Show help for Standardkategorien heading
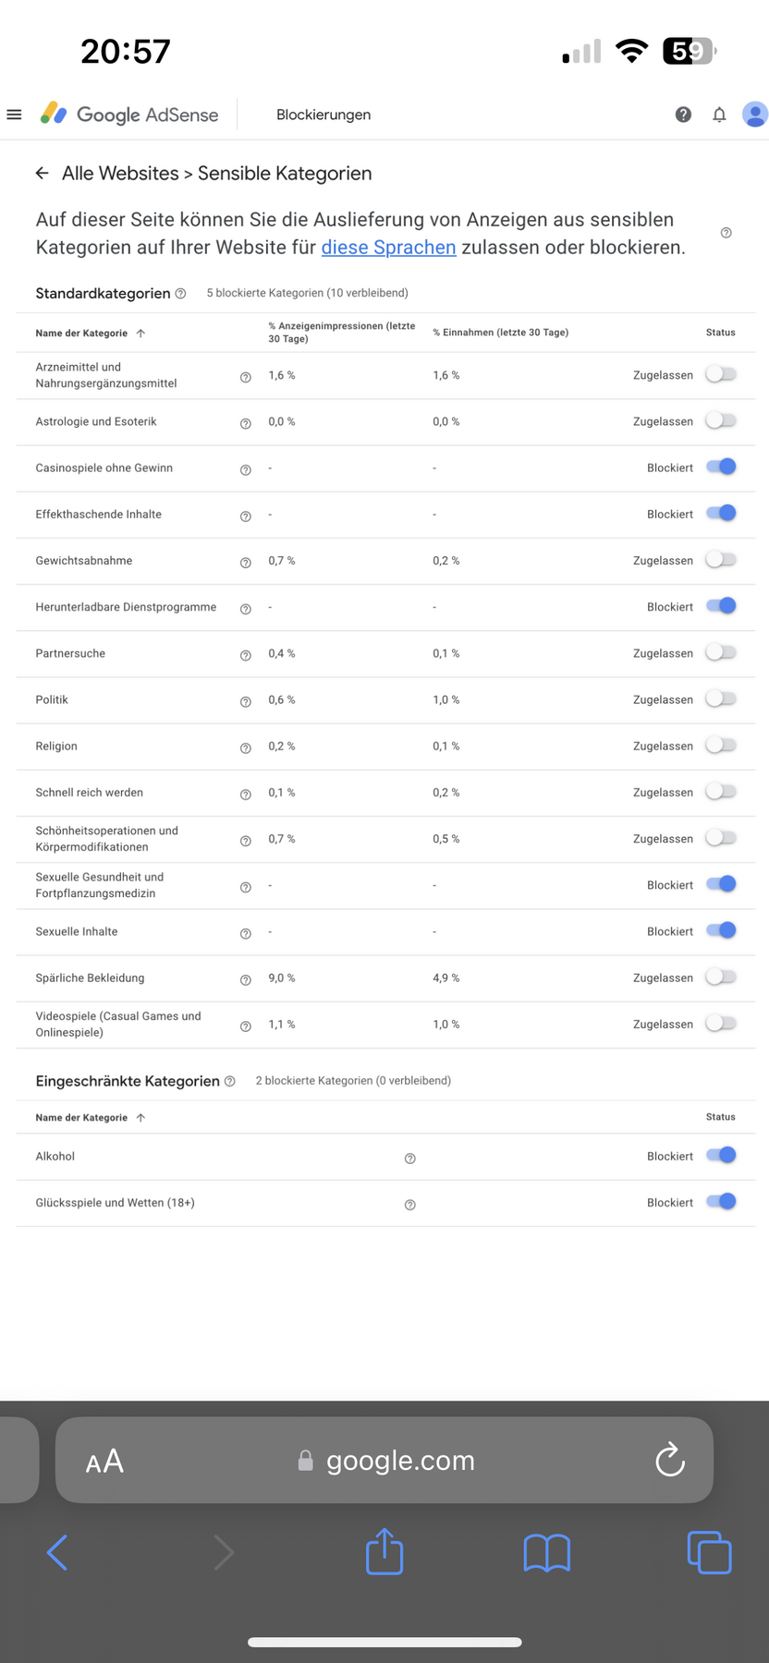769x1663 pixels. pos(180,294)
